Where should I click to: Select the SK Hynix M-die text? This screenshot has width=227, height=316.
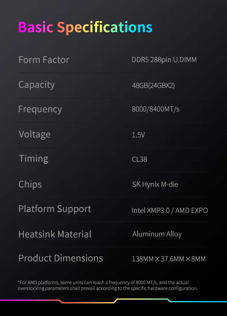pos(155,184)
